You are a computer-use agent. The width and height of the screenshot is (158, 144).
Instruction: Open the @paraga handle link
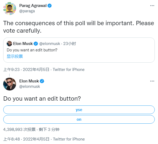27,11
